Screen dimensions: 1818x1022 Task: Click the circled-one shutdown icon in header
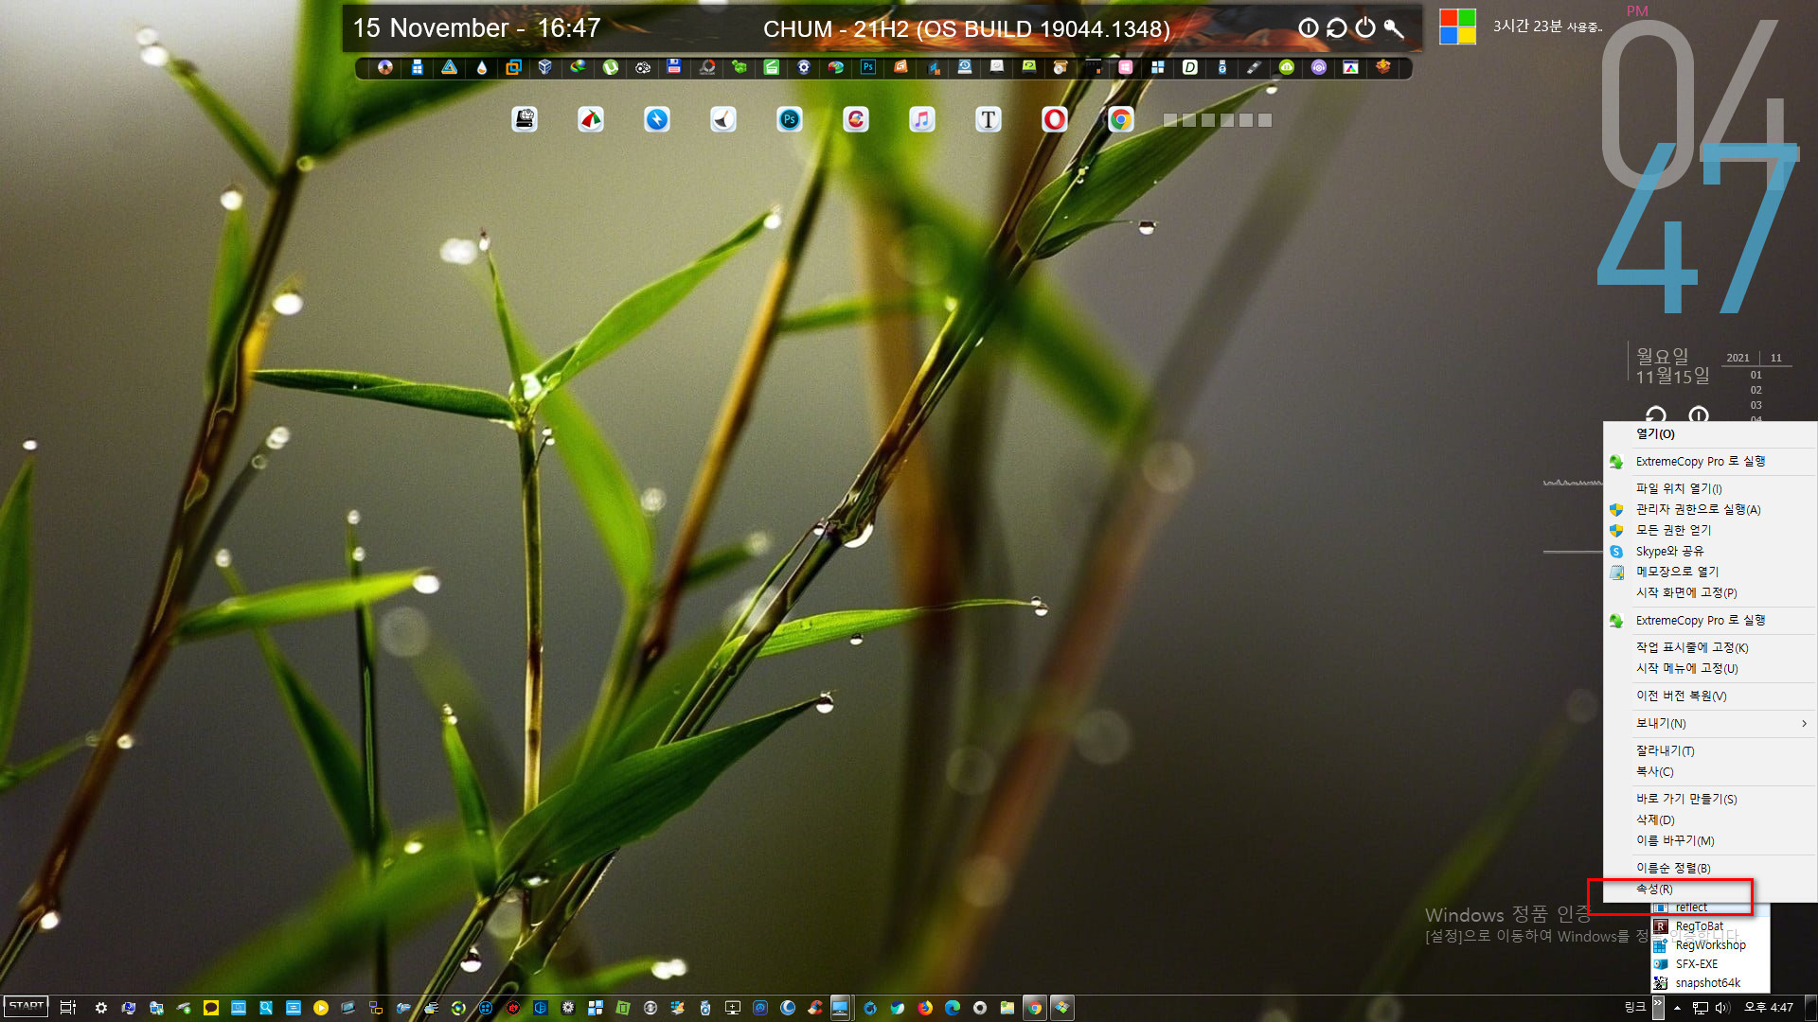[x=1308, y=28]
